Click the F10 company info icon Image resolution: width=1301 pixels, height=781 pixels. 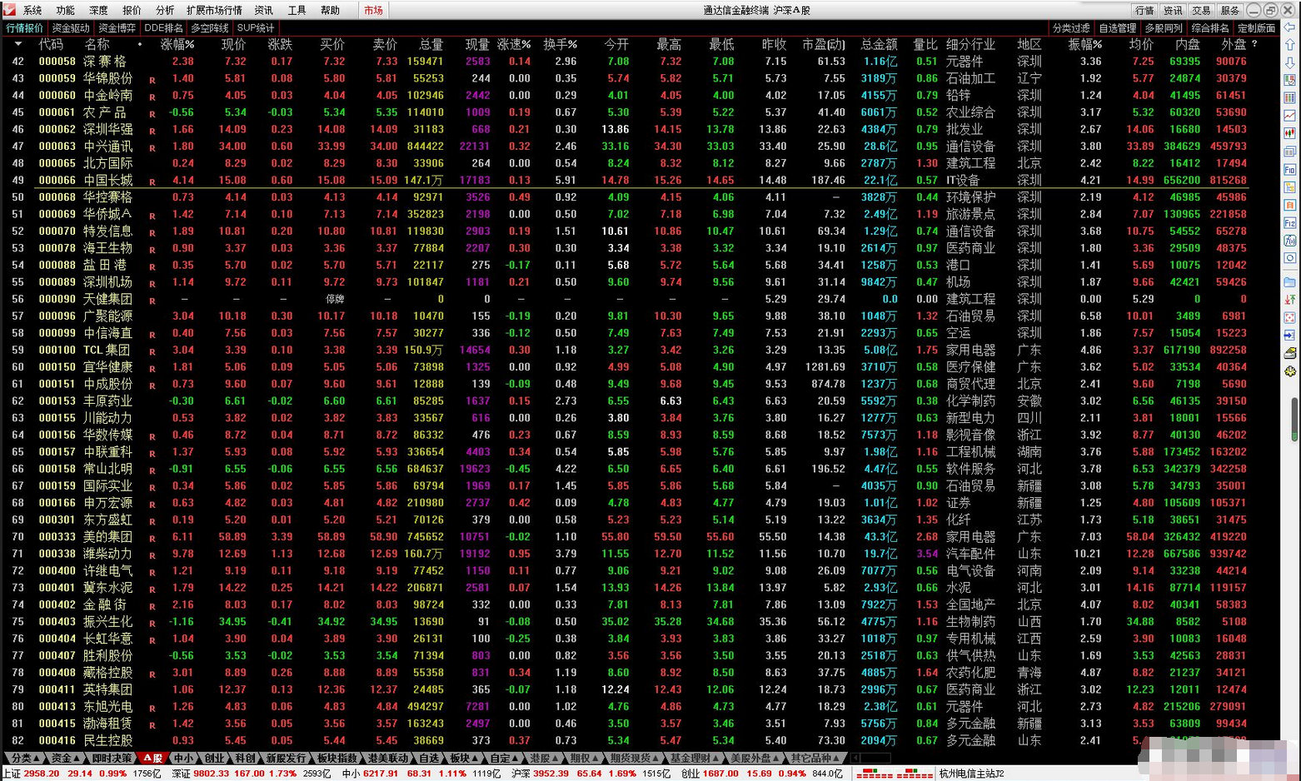pos(1290,170)
